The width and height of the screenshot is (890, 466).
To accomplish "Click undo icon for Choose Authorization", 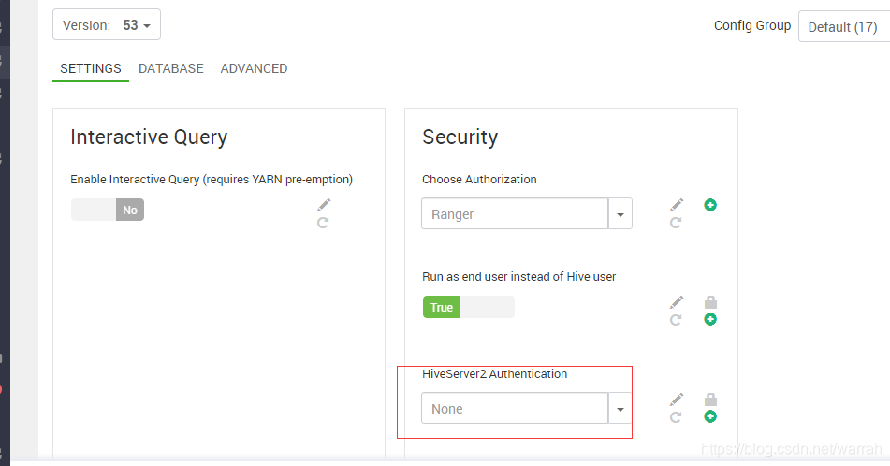I will point(676,223).
